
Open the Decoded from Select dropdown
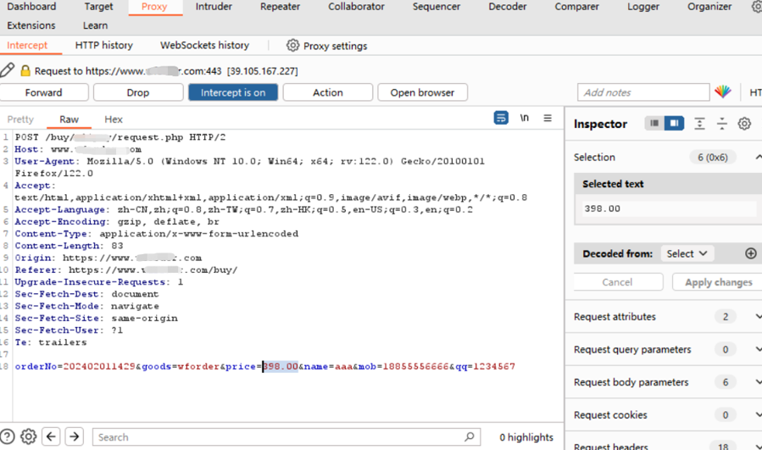687,253
